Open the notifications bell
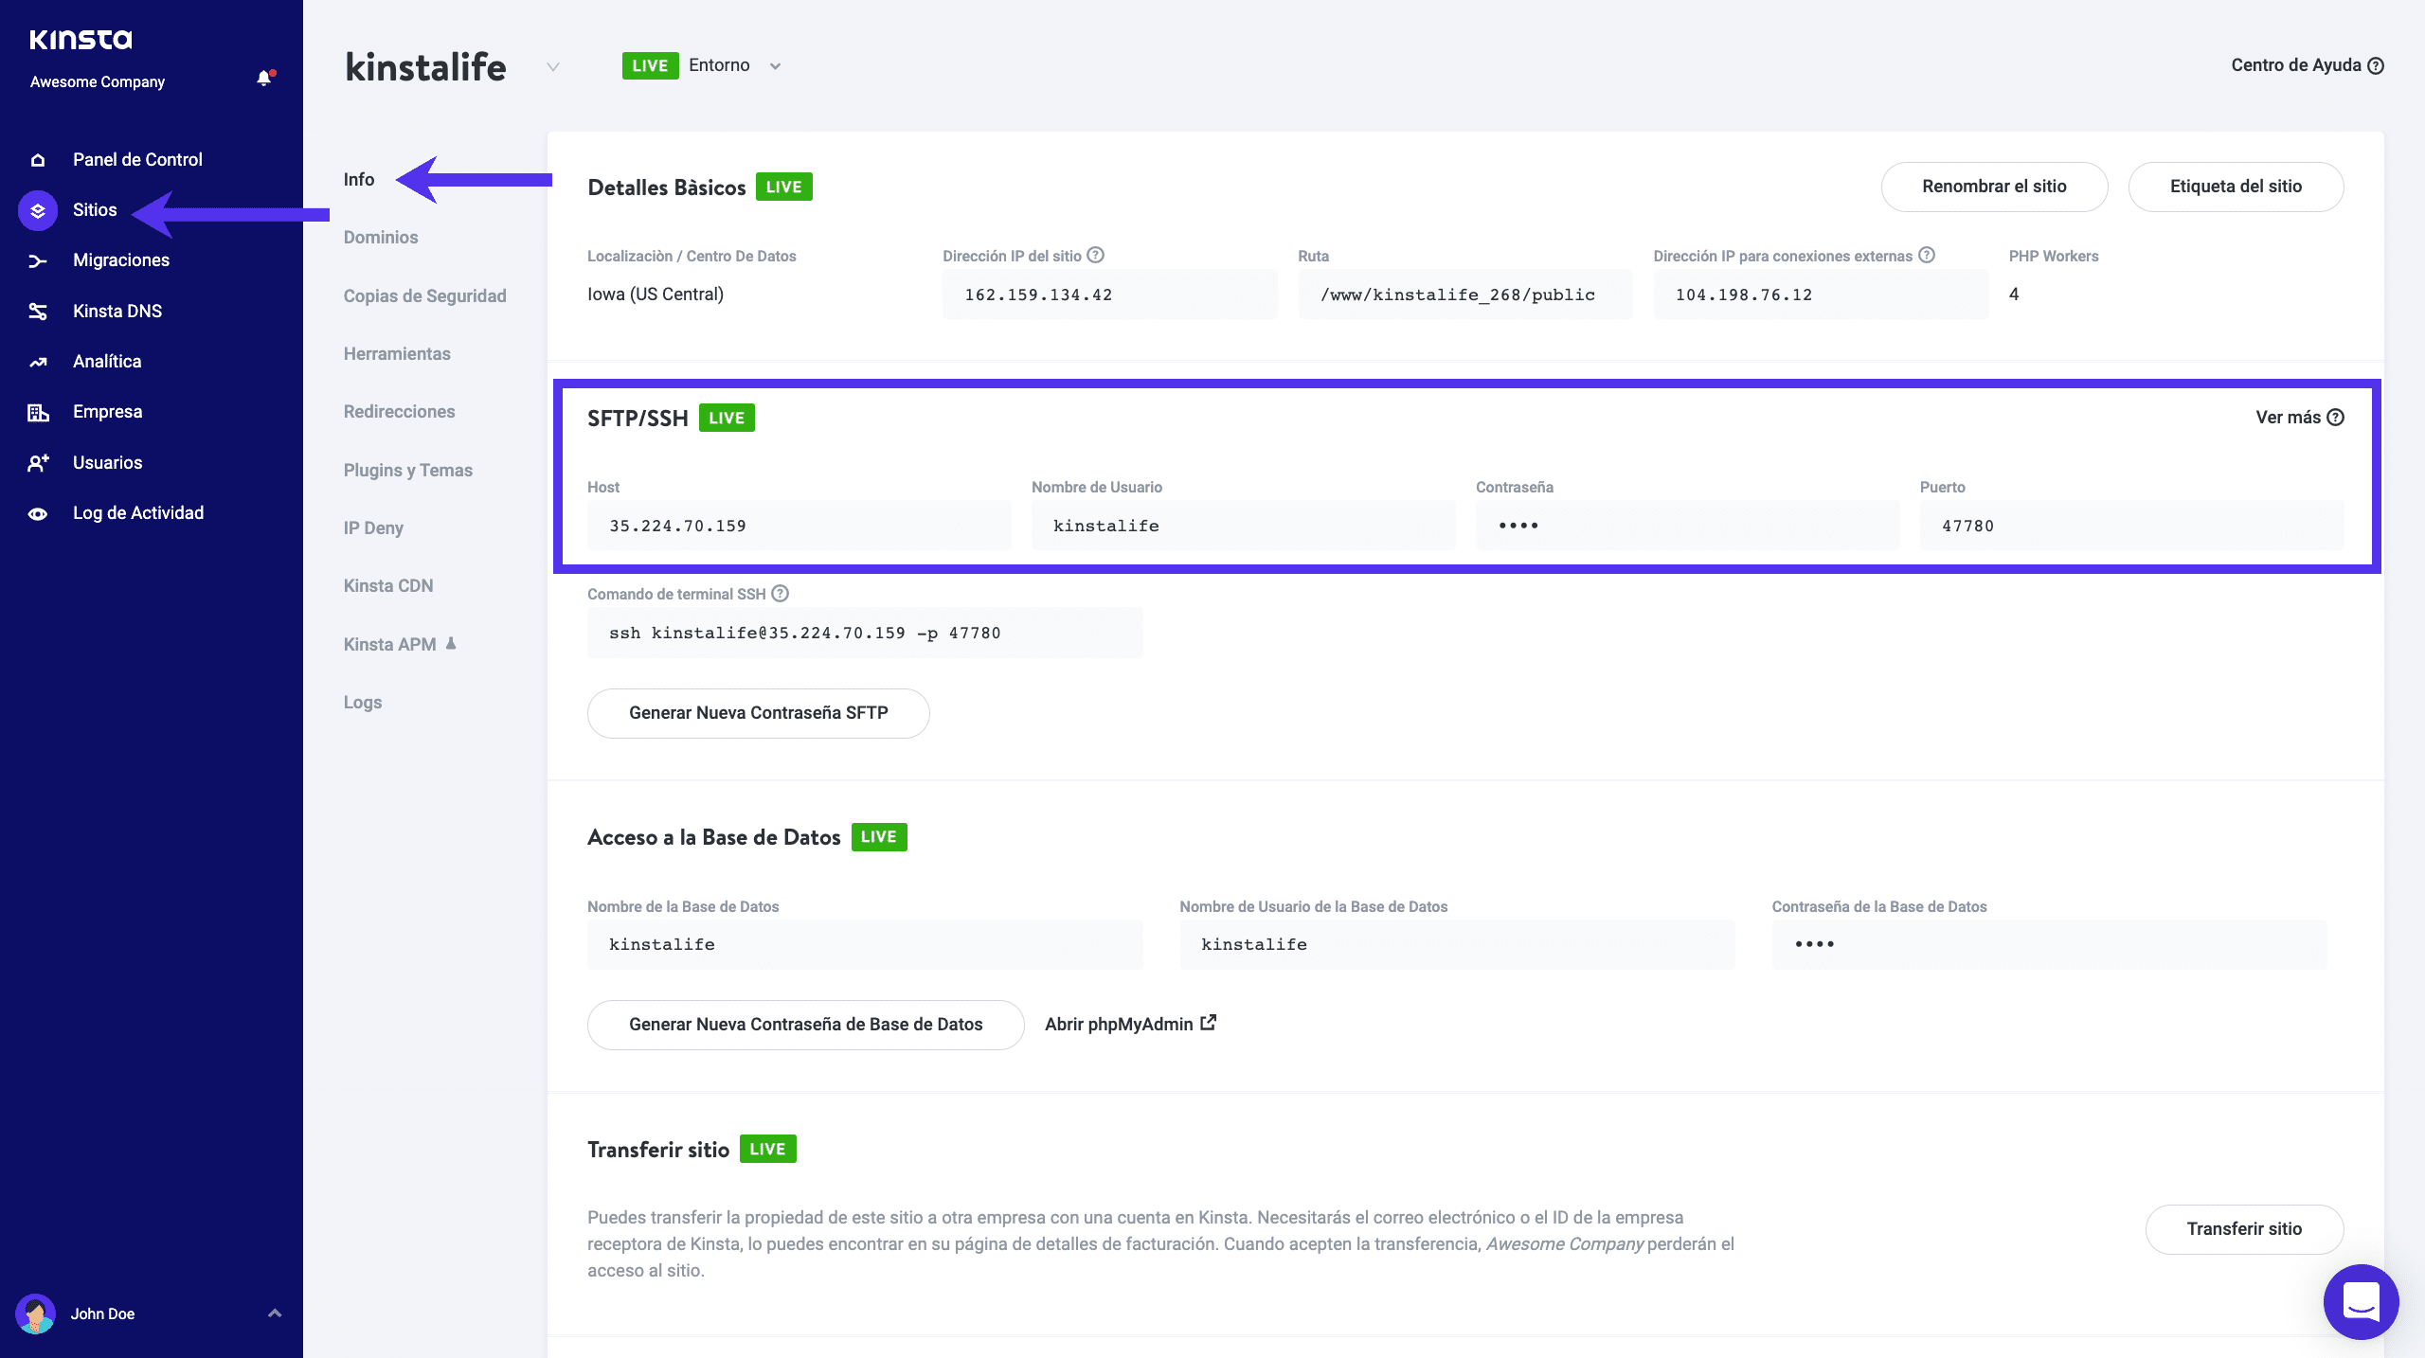This screenshot has width=2425, height=1358. [263, 78]
